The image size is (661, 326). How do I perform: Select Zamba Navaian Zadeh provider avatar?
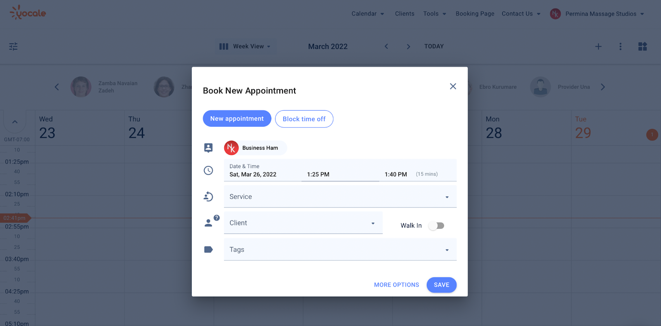coord(81,87)
